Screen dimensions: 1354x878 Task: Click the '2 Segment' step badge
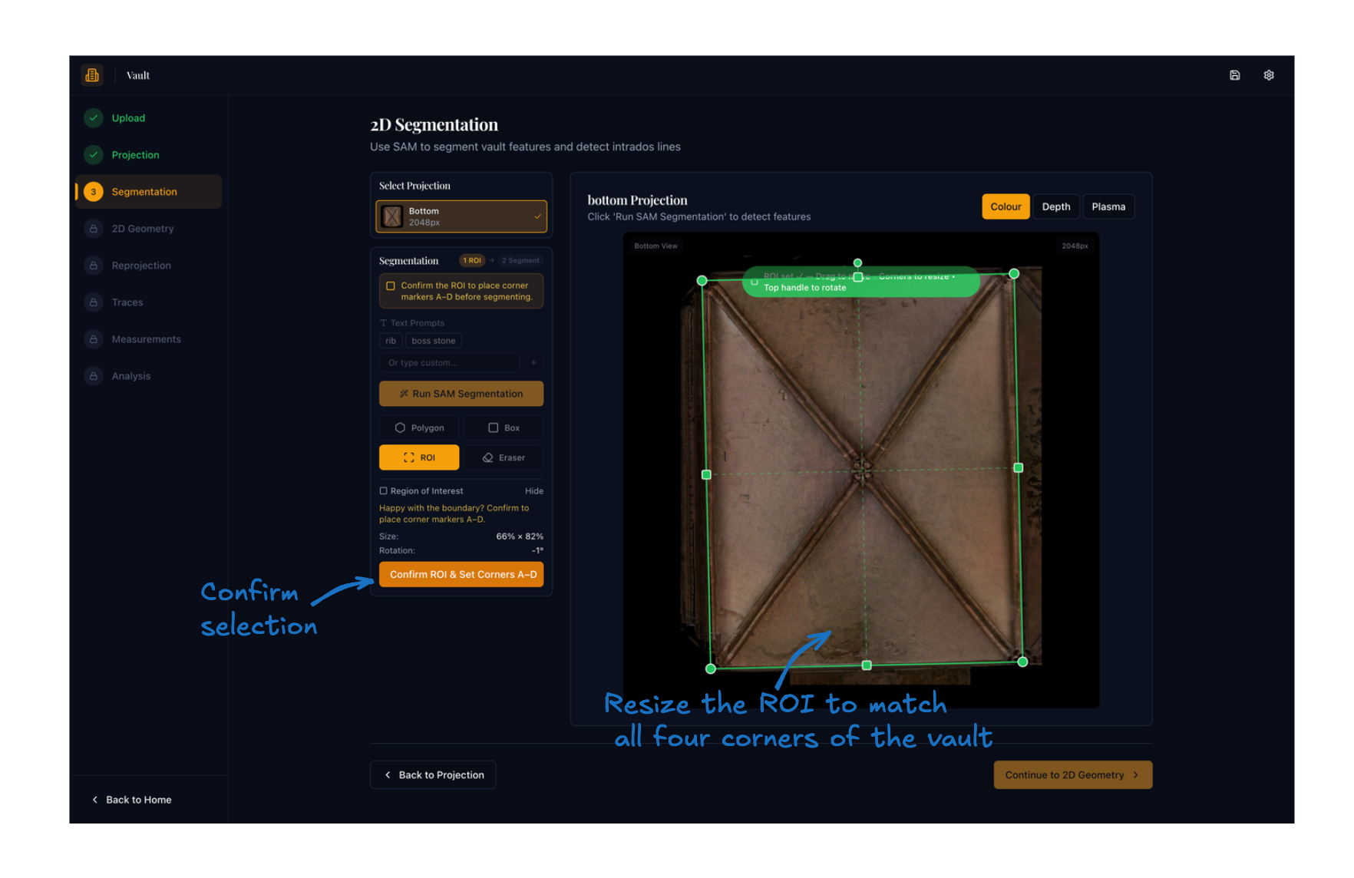[x=520, y=261]
